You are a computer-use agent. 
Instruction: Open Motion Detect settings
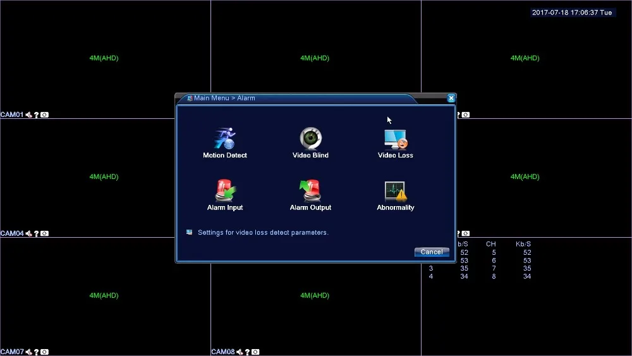[224, 143]
